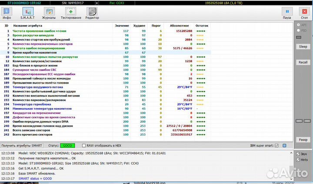Screen dimensions: 313x184
Task: Click the Passp button
Action: (303, 140)
